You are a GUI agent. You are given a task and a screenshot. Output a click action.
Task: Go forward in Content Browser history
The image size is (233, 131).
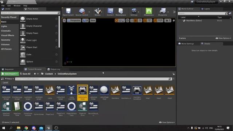coord(38,74)
